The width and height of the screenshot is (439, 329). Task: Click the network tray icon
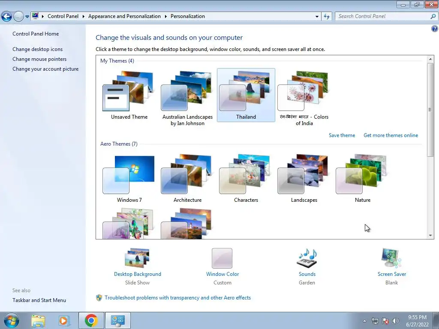[375, 321]
